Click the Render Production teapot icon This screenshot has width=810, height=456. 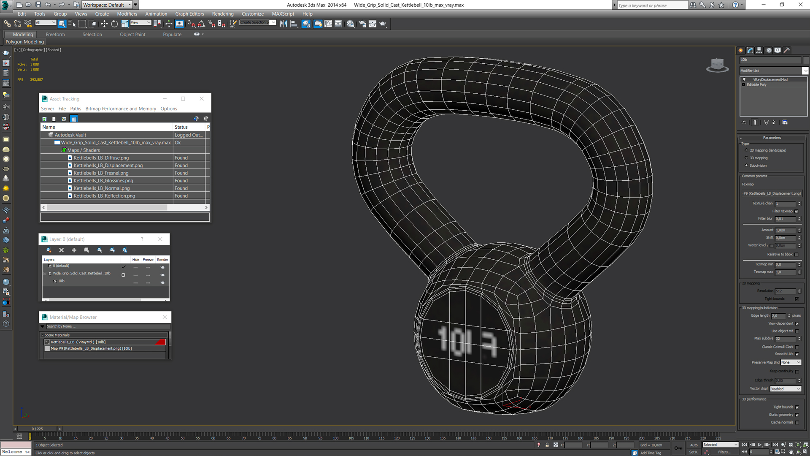(383, 24)
